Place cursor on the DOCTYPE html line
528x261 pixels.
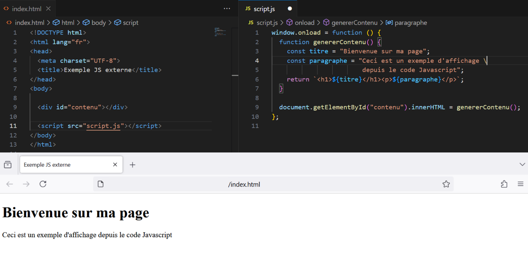click(x=58, y=33)
